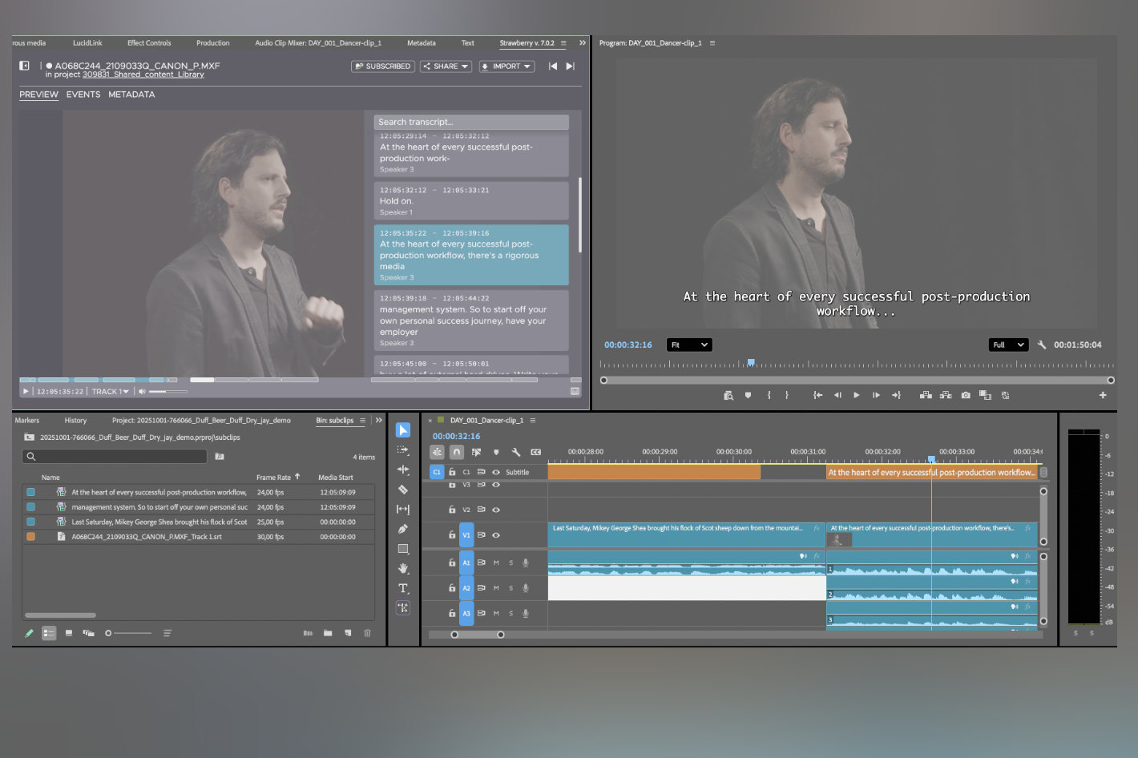Switch to LucidLink tab
Screen dimensions: 1138x758
pos(87,42)
